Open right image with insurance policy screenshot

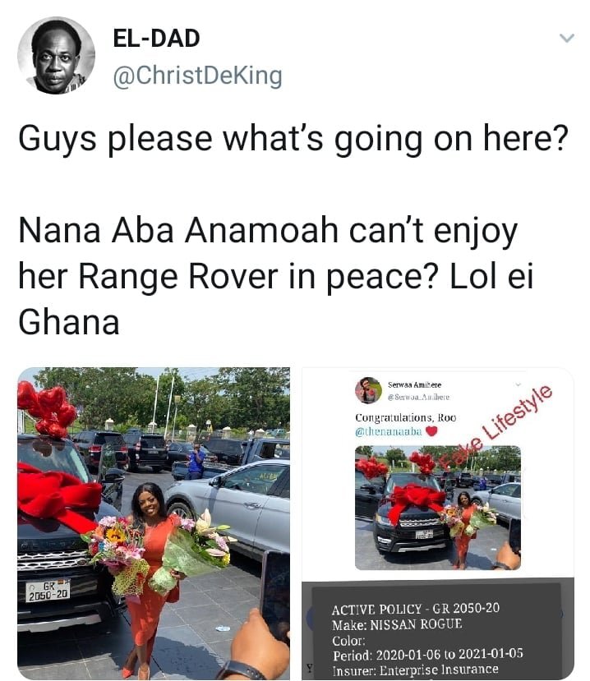tap(438, 523)
